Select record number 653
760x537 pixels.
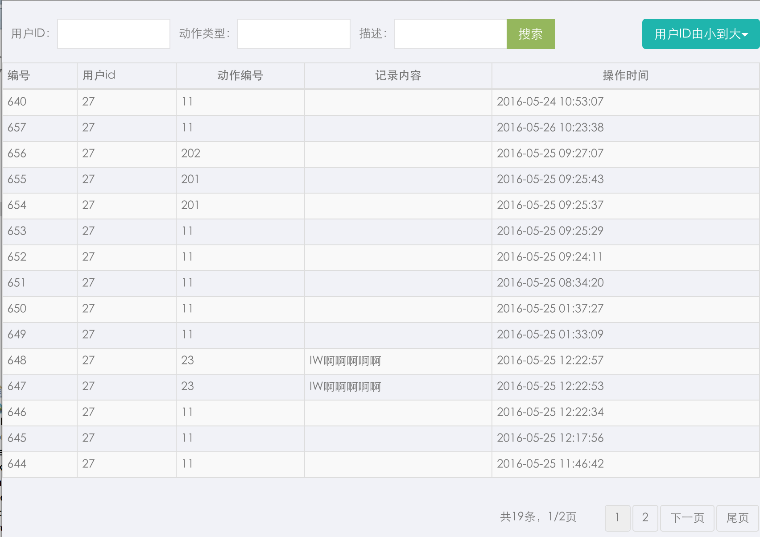[x=17, y=231]
